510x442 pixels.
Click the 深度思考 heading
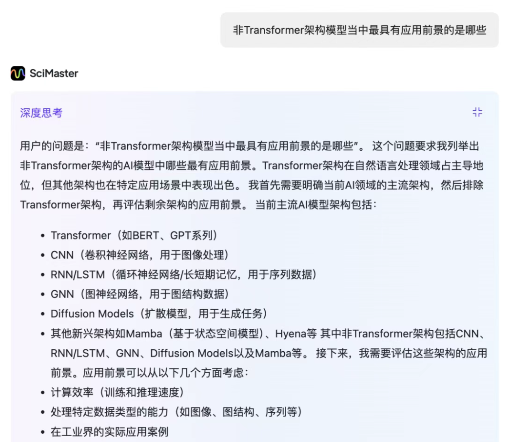click(41, 113)
